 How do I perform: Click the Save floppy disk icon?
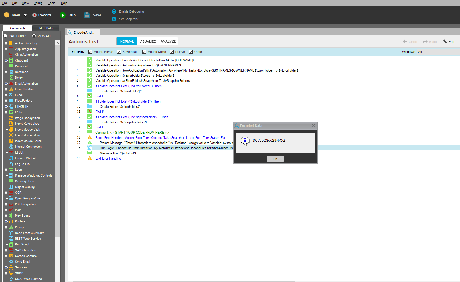pos(87,15)
